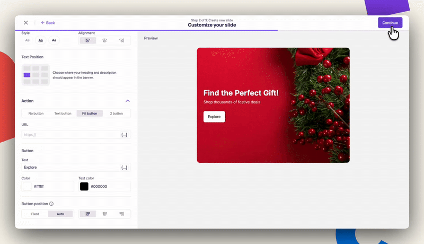Click the 'Step 2 of 3: Create new slide' text
This screenshot has width=424, height=244.
click(x=212, y=20)
